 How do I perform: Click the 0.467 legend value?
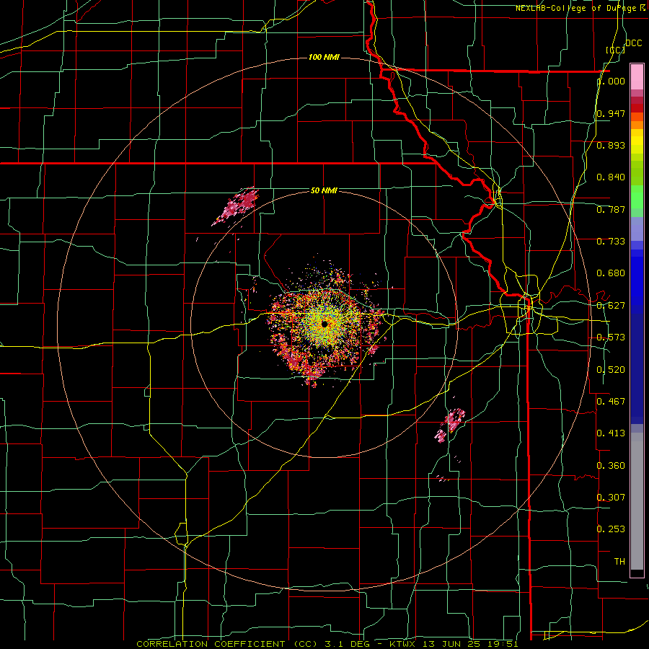click(x=611, y=401)
